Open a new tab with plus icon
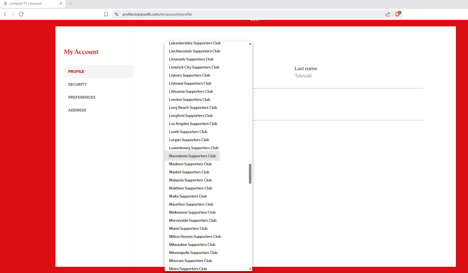 (71, 3)
